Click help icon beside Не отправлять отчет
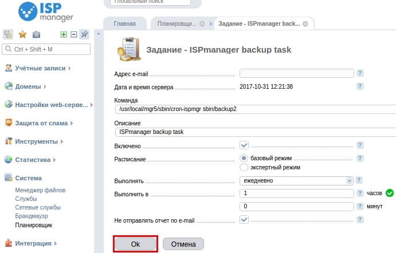 click(x=360, y=219)
